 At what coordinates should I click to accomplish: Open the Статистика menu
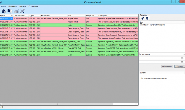point(33,7)
